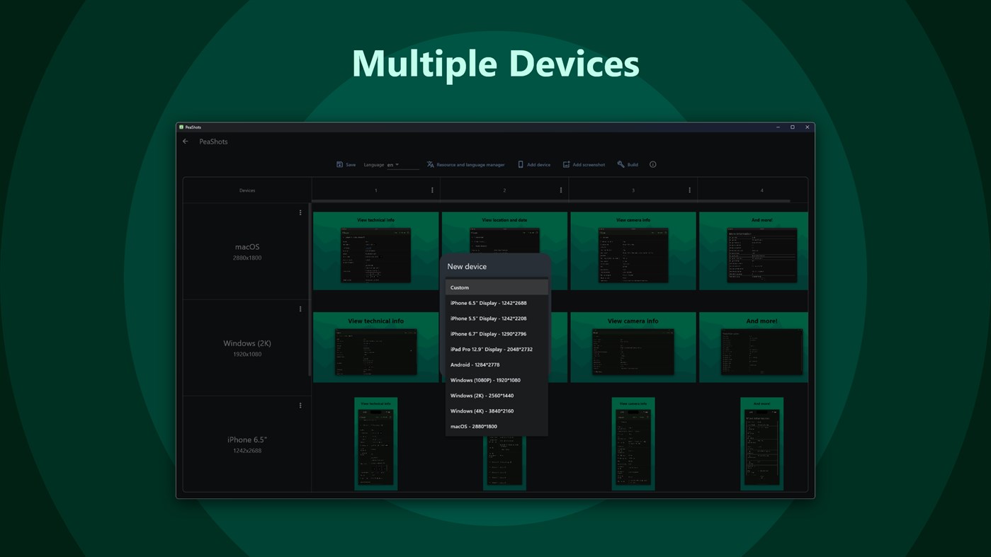Select Custom in New device list
The image size is (991, 557).
[x=497, y=287]
